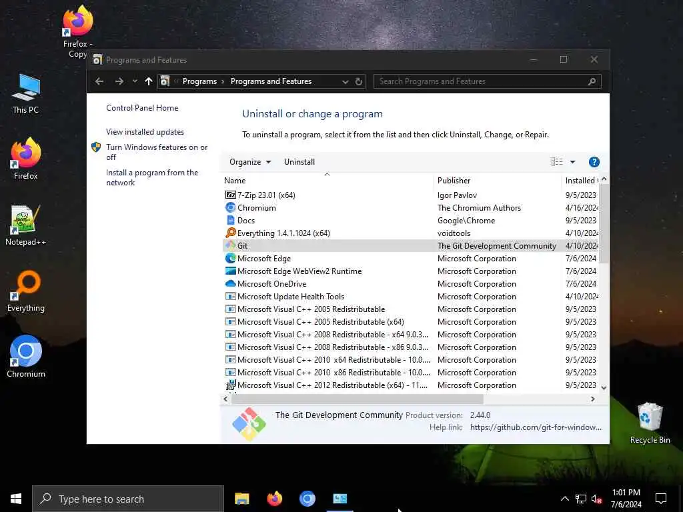Select the Everything desktop shortcut
683x512 pixels.
26,292
